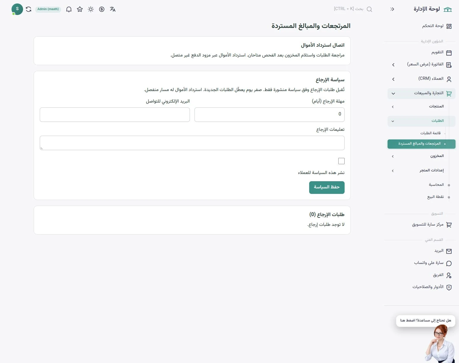Click the تعليمات الإرجاع text area

point(192,143)
